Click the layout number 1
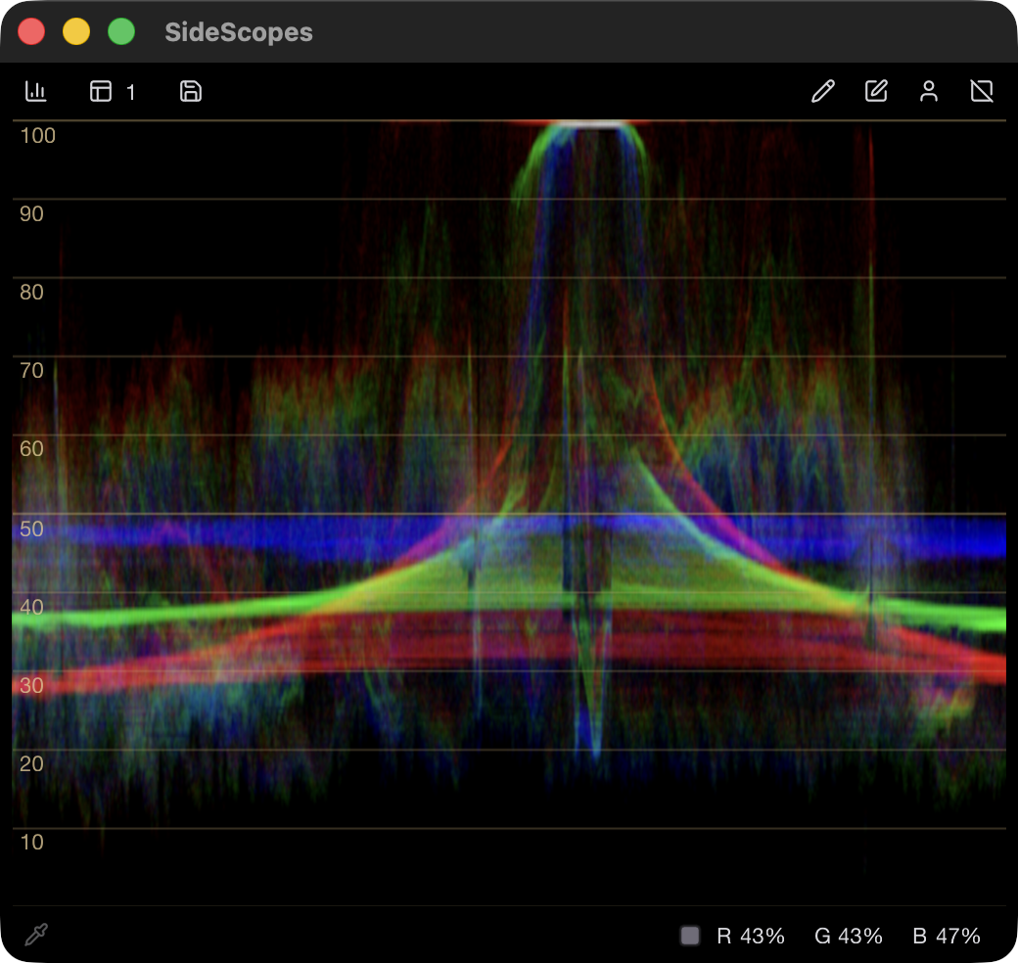 coord(130,93)
